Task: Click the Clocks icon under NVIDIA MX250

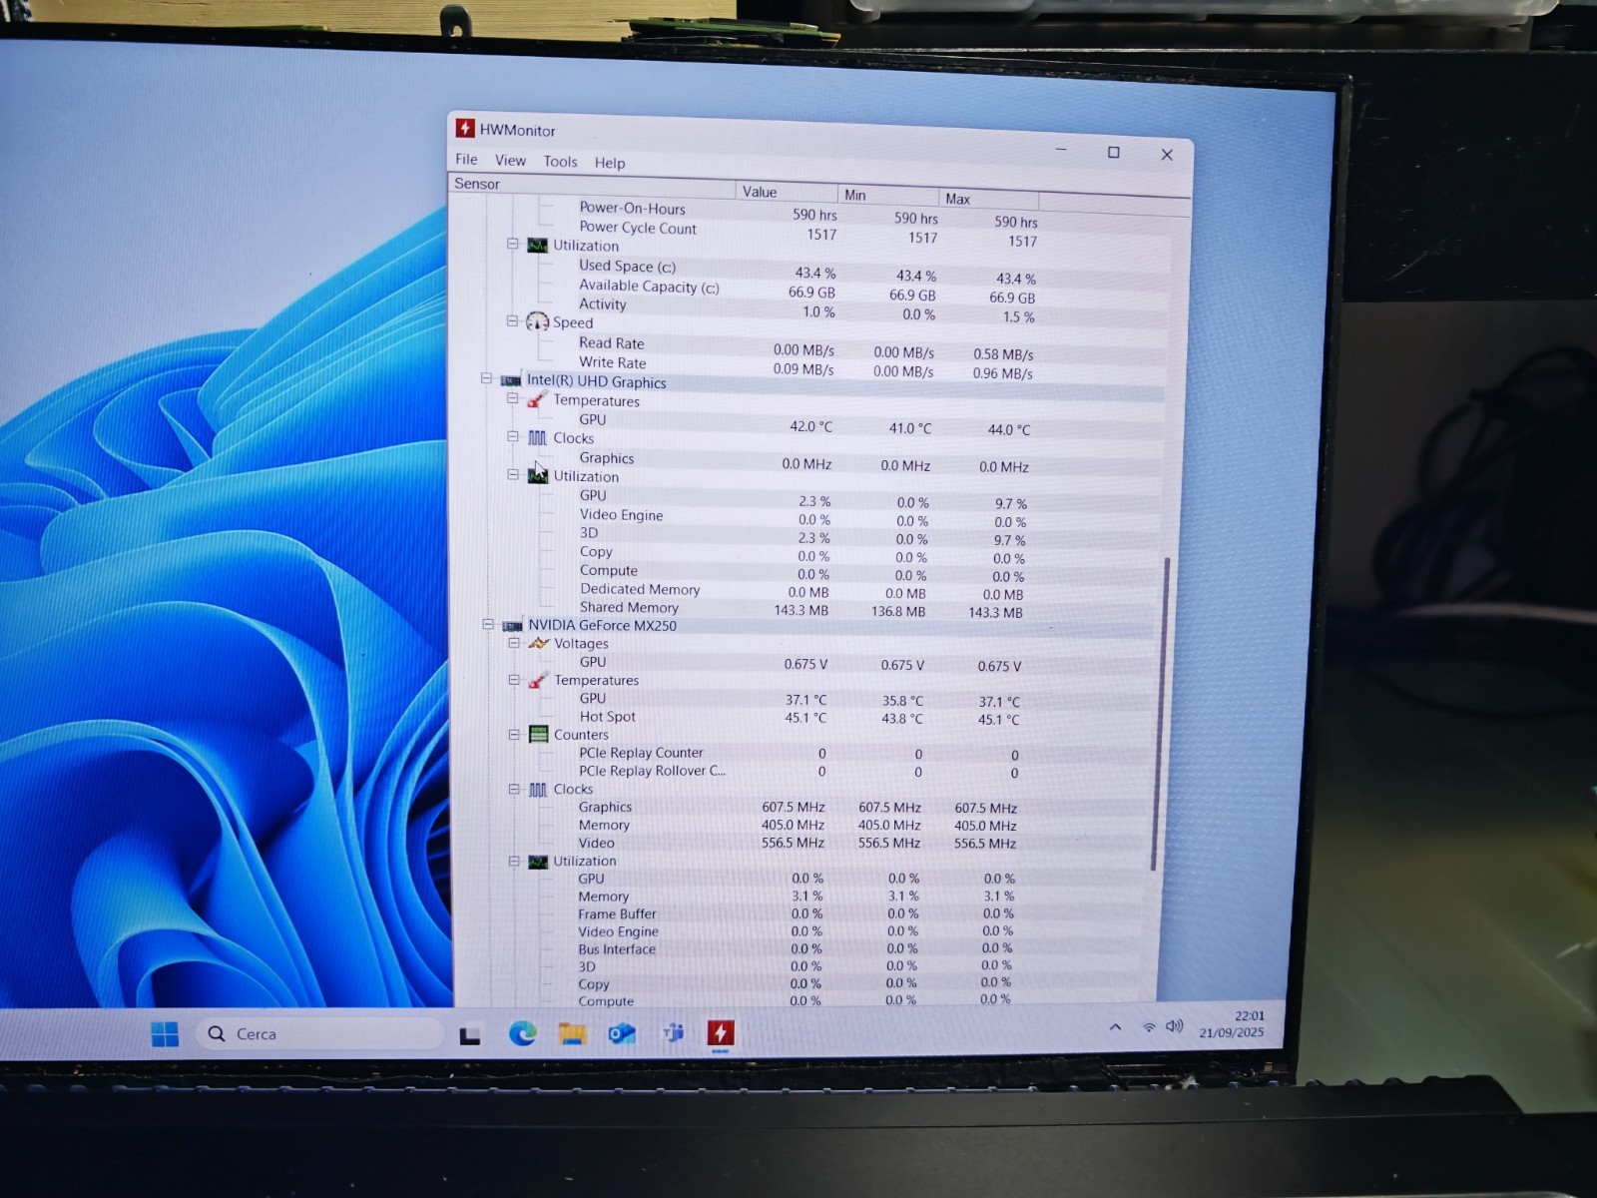Action: 538,790
